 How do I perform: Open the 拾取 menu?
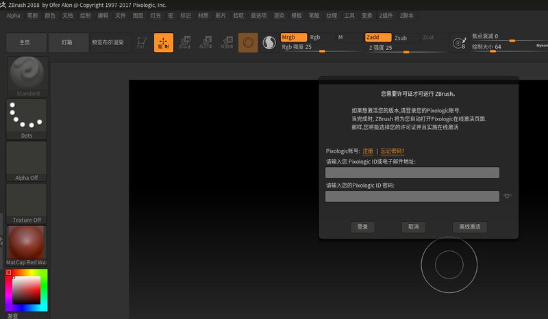point(238,16)
